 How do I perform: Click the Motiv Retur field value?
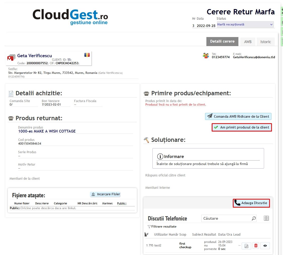coord(19,168)
